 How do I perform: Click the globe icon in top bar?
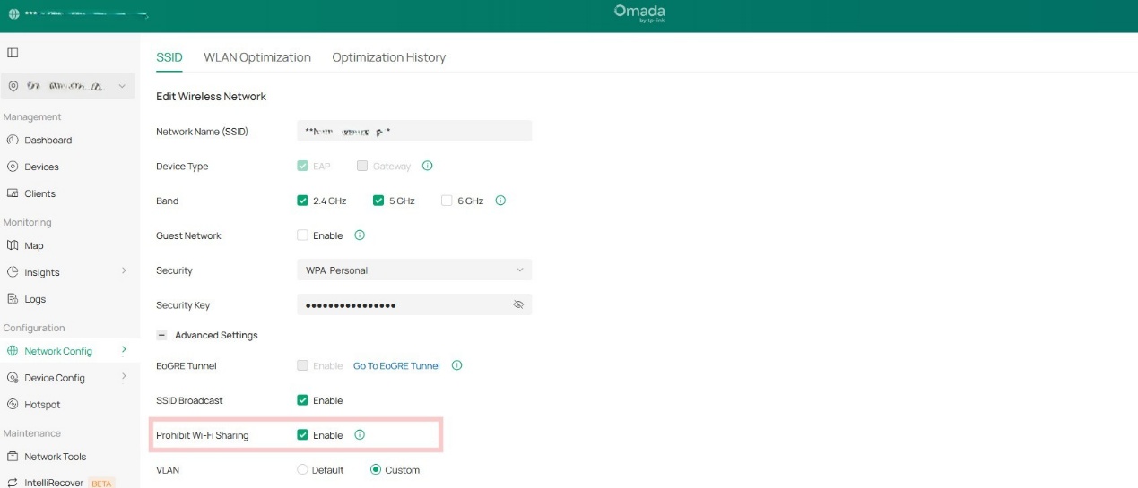[x=13, y=14]
